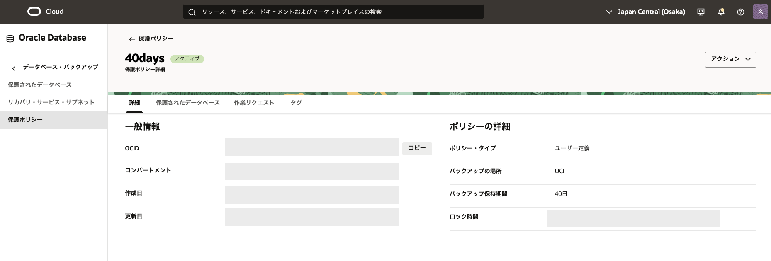Open the Japan Central (Osaka) region selector

[x=646, y=12]
